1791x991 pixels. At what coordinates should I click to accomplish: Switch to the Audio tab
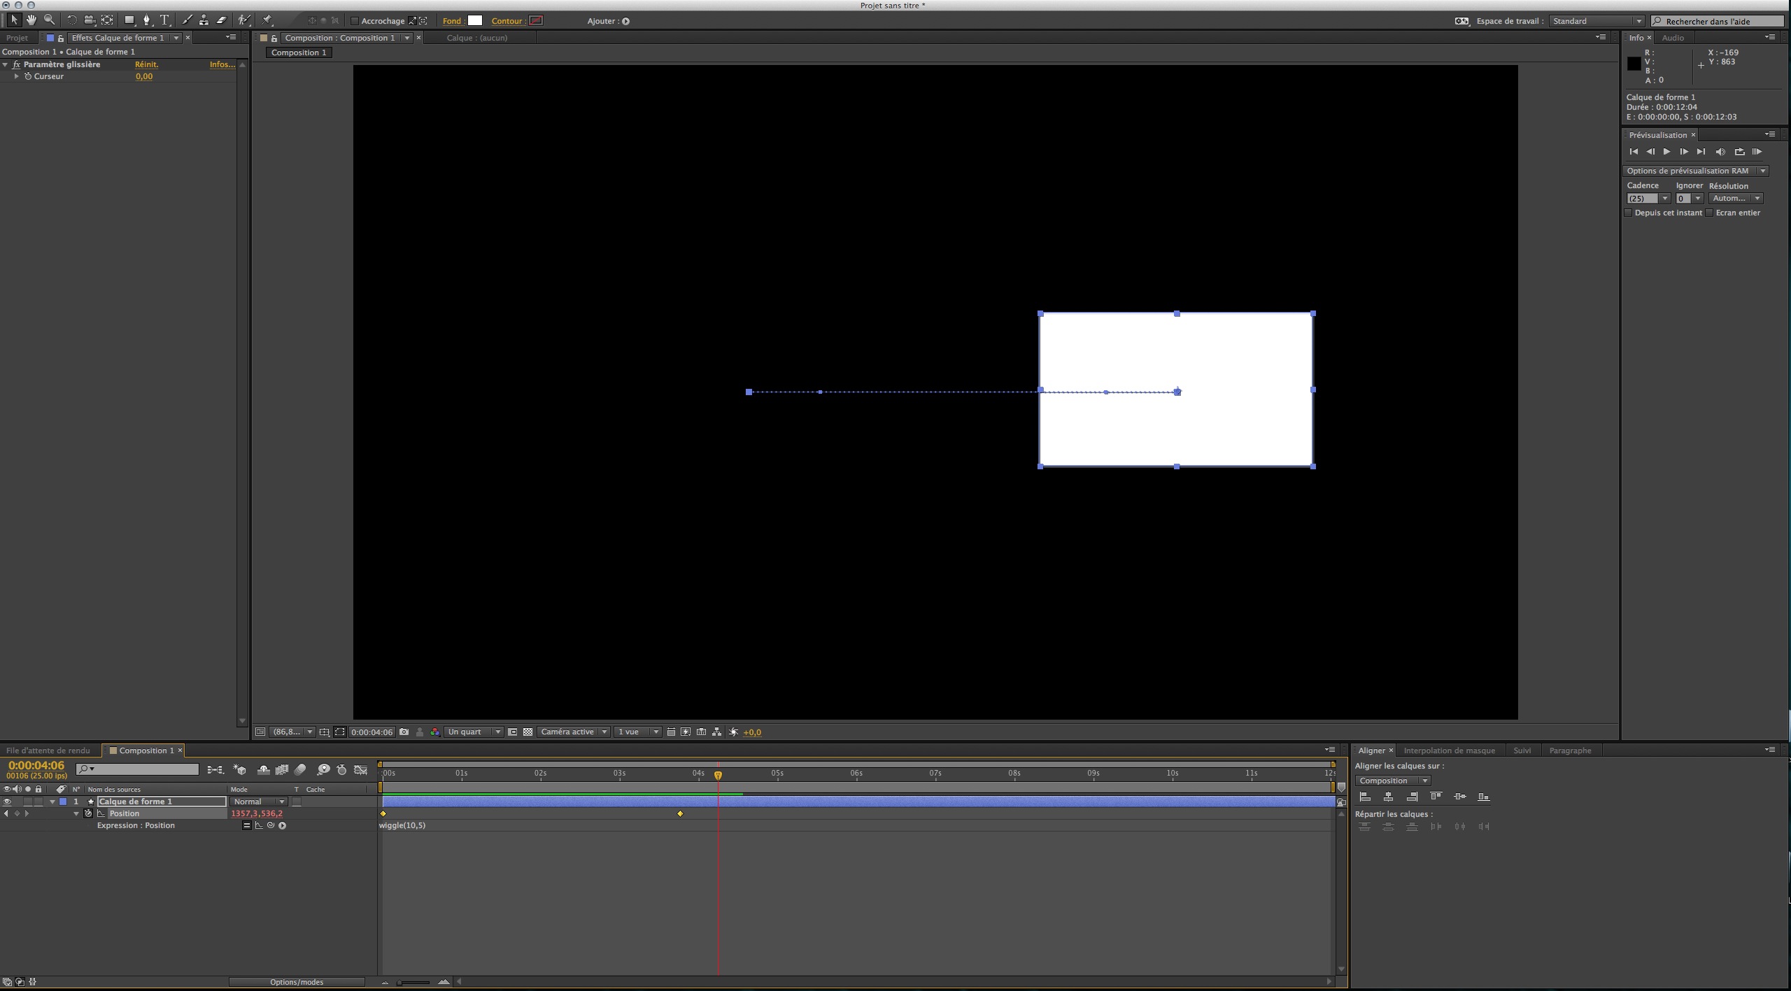tap(1673, 38)
